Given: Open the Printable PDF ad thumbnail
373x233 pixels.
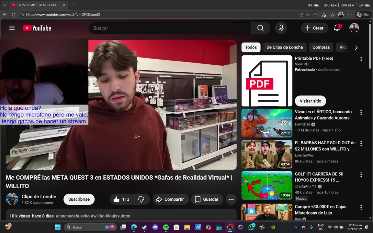Looking at the screenshot, I should click(267, 81).
